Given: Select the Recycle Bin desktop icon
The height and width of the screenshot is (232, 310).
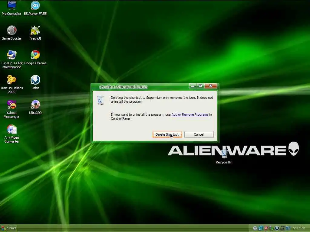Looking at the screenshot, I should tap(224, 157).
